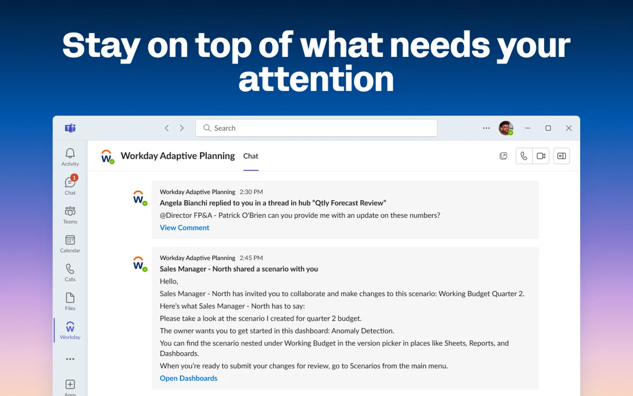Navigate back with left arrow
Viewport: 633px width, 396px height.
point(167,128)
